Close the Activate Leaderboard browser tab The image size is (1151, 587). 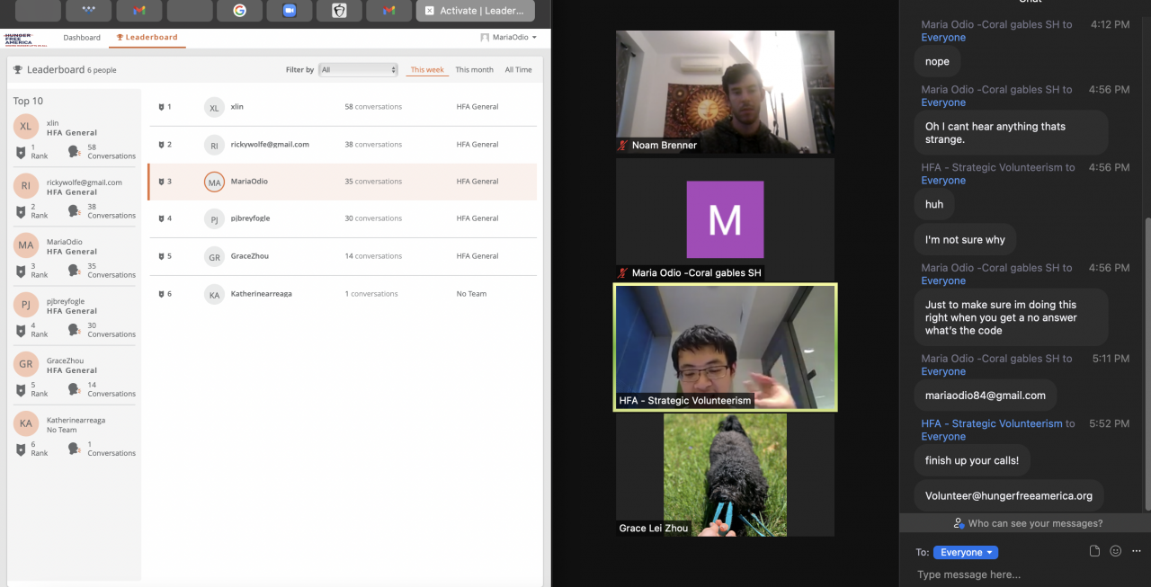click(429, 11)
